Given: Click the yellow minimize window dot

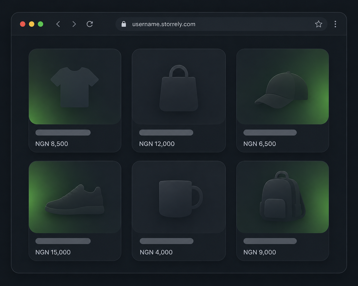Looking at the screenshot, I should pyautogui.click(x=32, y=24).
